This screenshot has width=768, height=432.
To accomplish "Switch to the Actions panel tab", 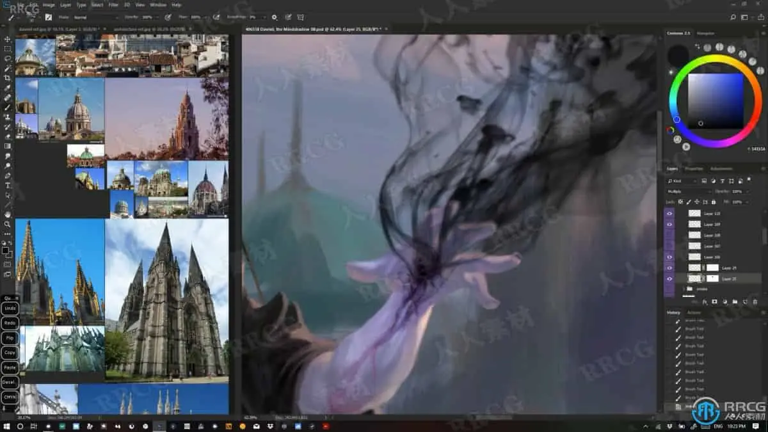I will [x=694, y=312].
